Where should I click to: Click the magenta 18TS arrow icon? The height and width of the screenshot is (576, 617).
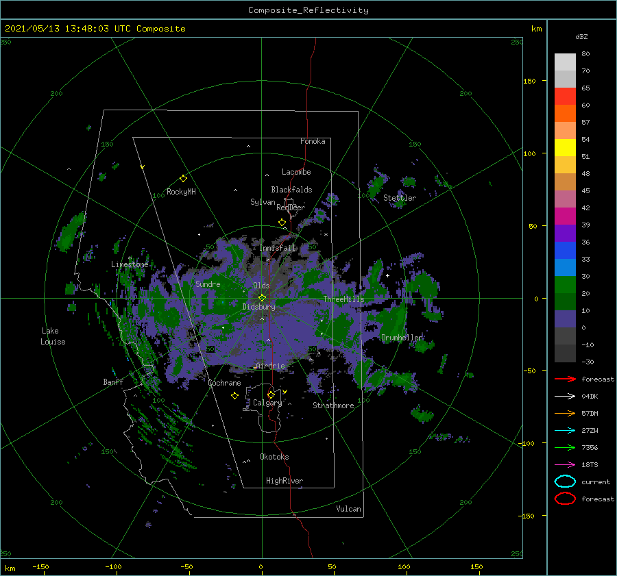point(565,464)
